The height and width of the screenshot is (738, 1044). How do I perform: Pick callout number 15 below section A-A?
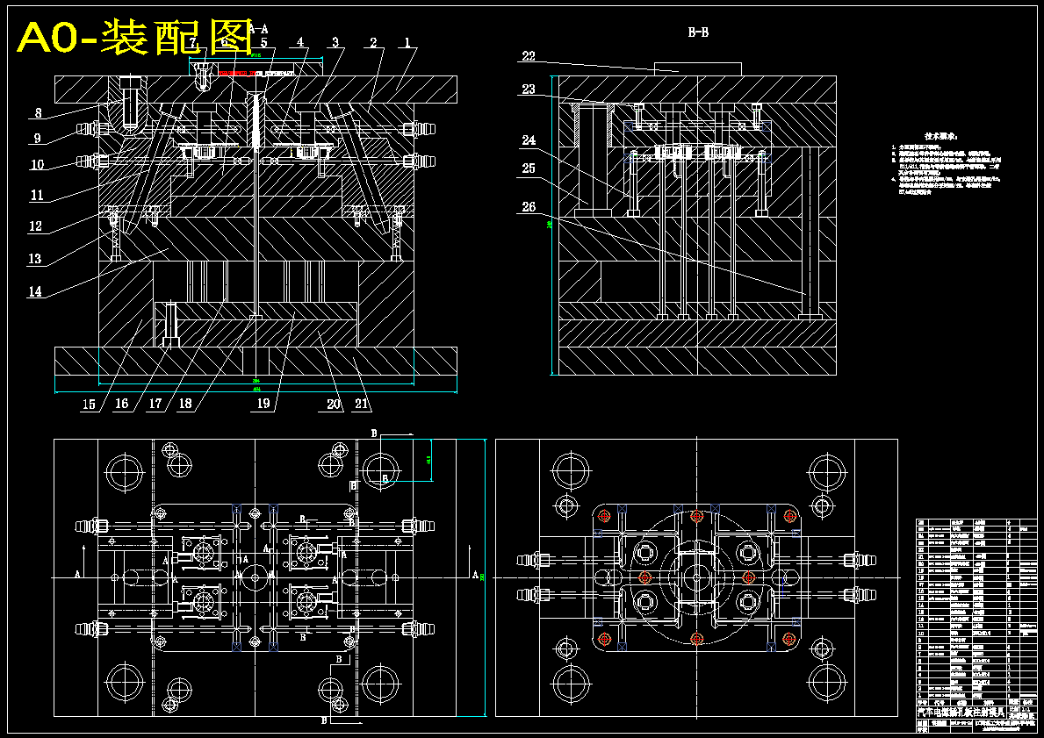(x=90, y=405)
